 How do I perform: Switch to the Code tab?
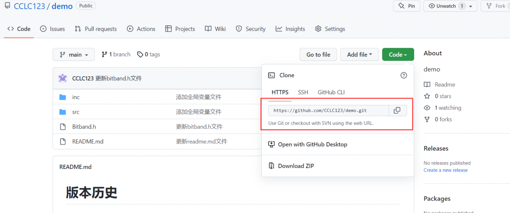click(19, 29)
